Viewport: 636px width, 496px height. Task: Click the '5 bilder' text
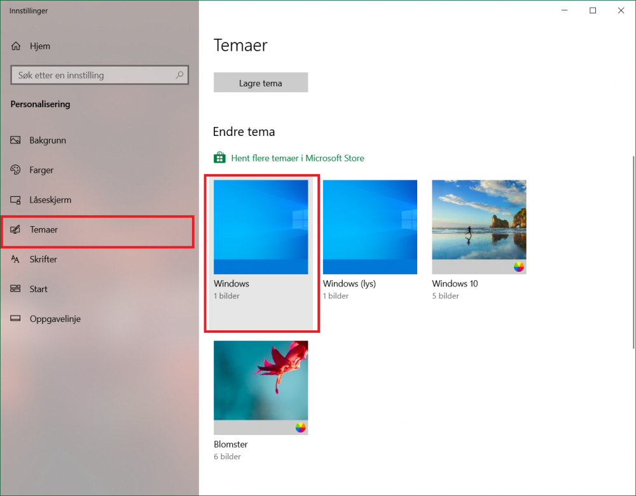(445, 296)
